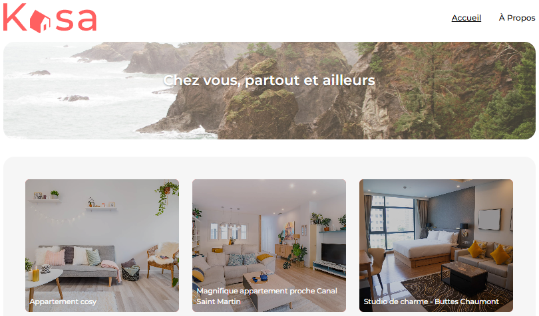
Task: Open the Accueil navigation link
Action: (x=466, y=18)
